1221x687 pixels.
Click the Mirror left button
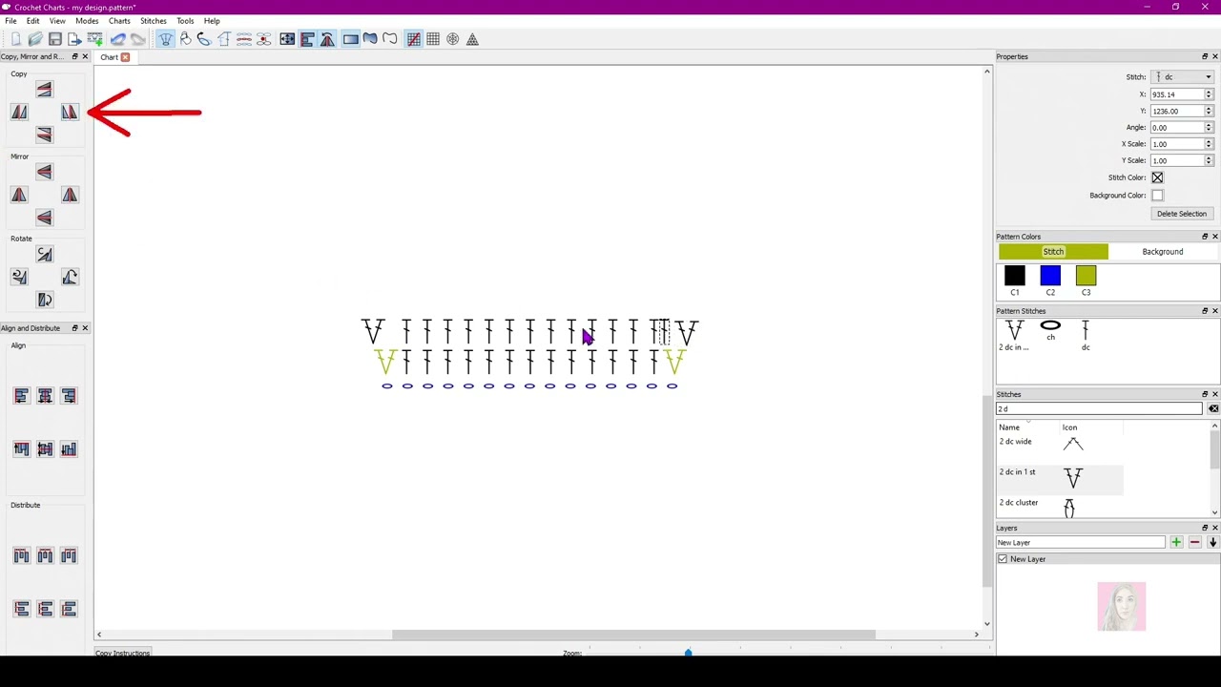coord(19,195)
